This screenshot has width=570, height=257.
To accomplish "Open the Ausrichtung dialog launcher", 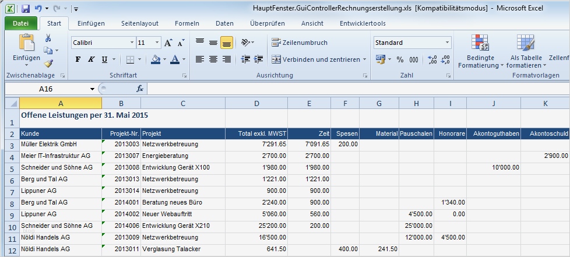I will pyautogui.click(x=365, y=76).
